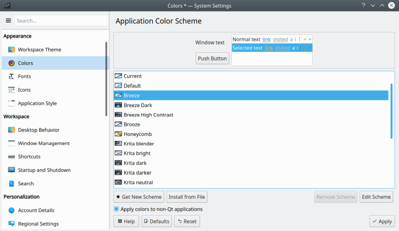Screen dimensions: 399x231
Task: Open Desktop Behavior settings
Action: tap(38, 130)
